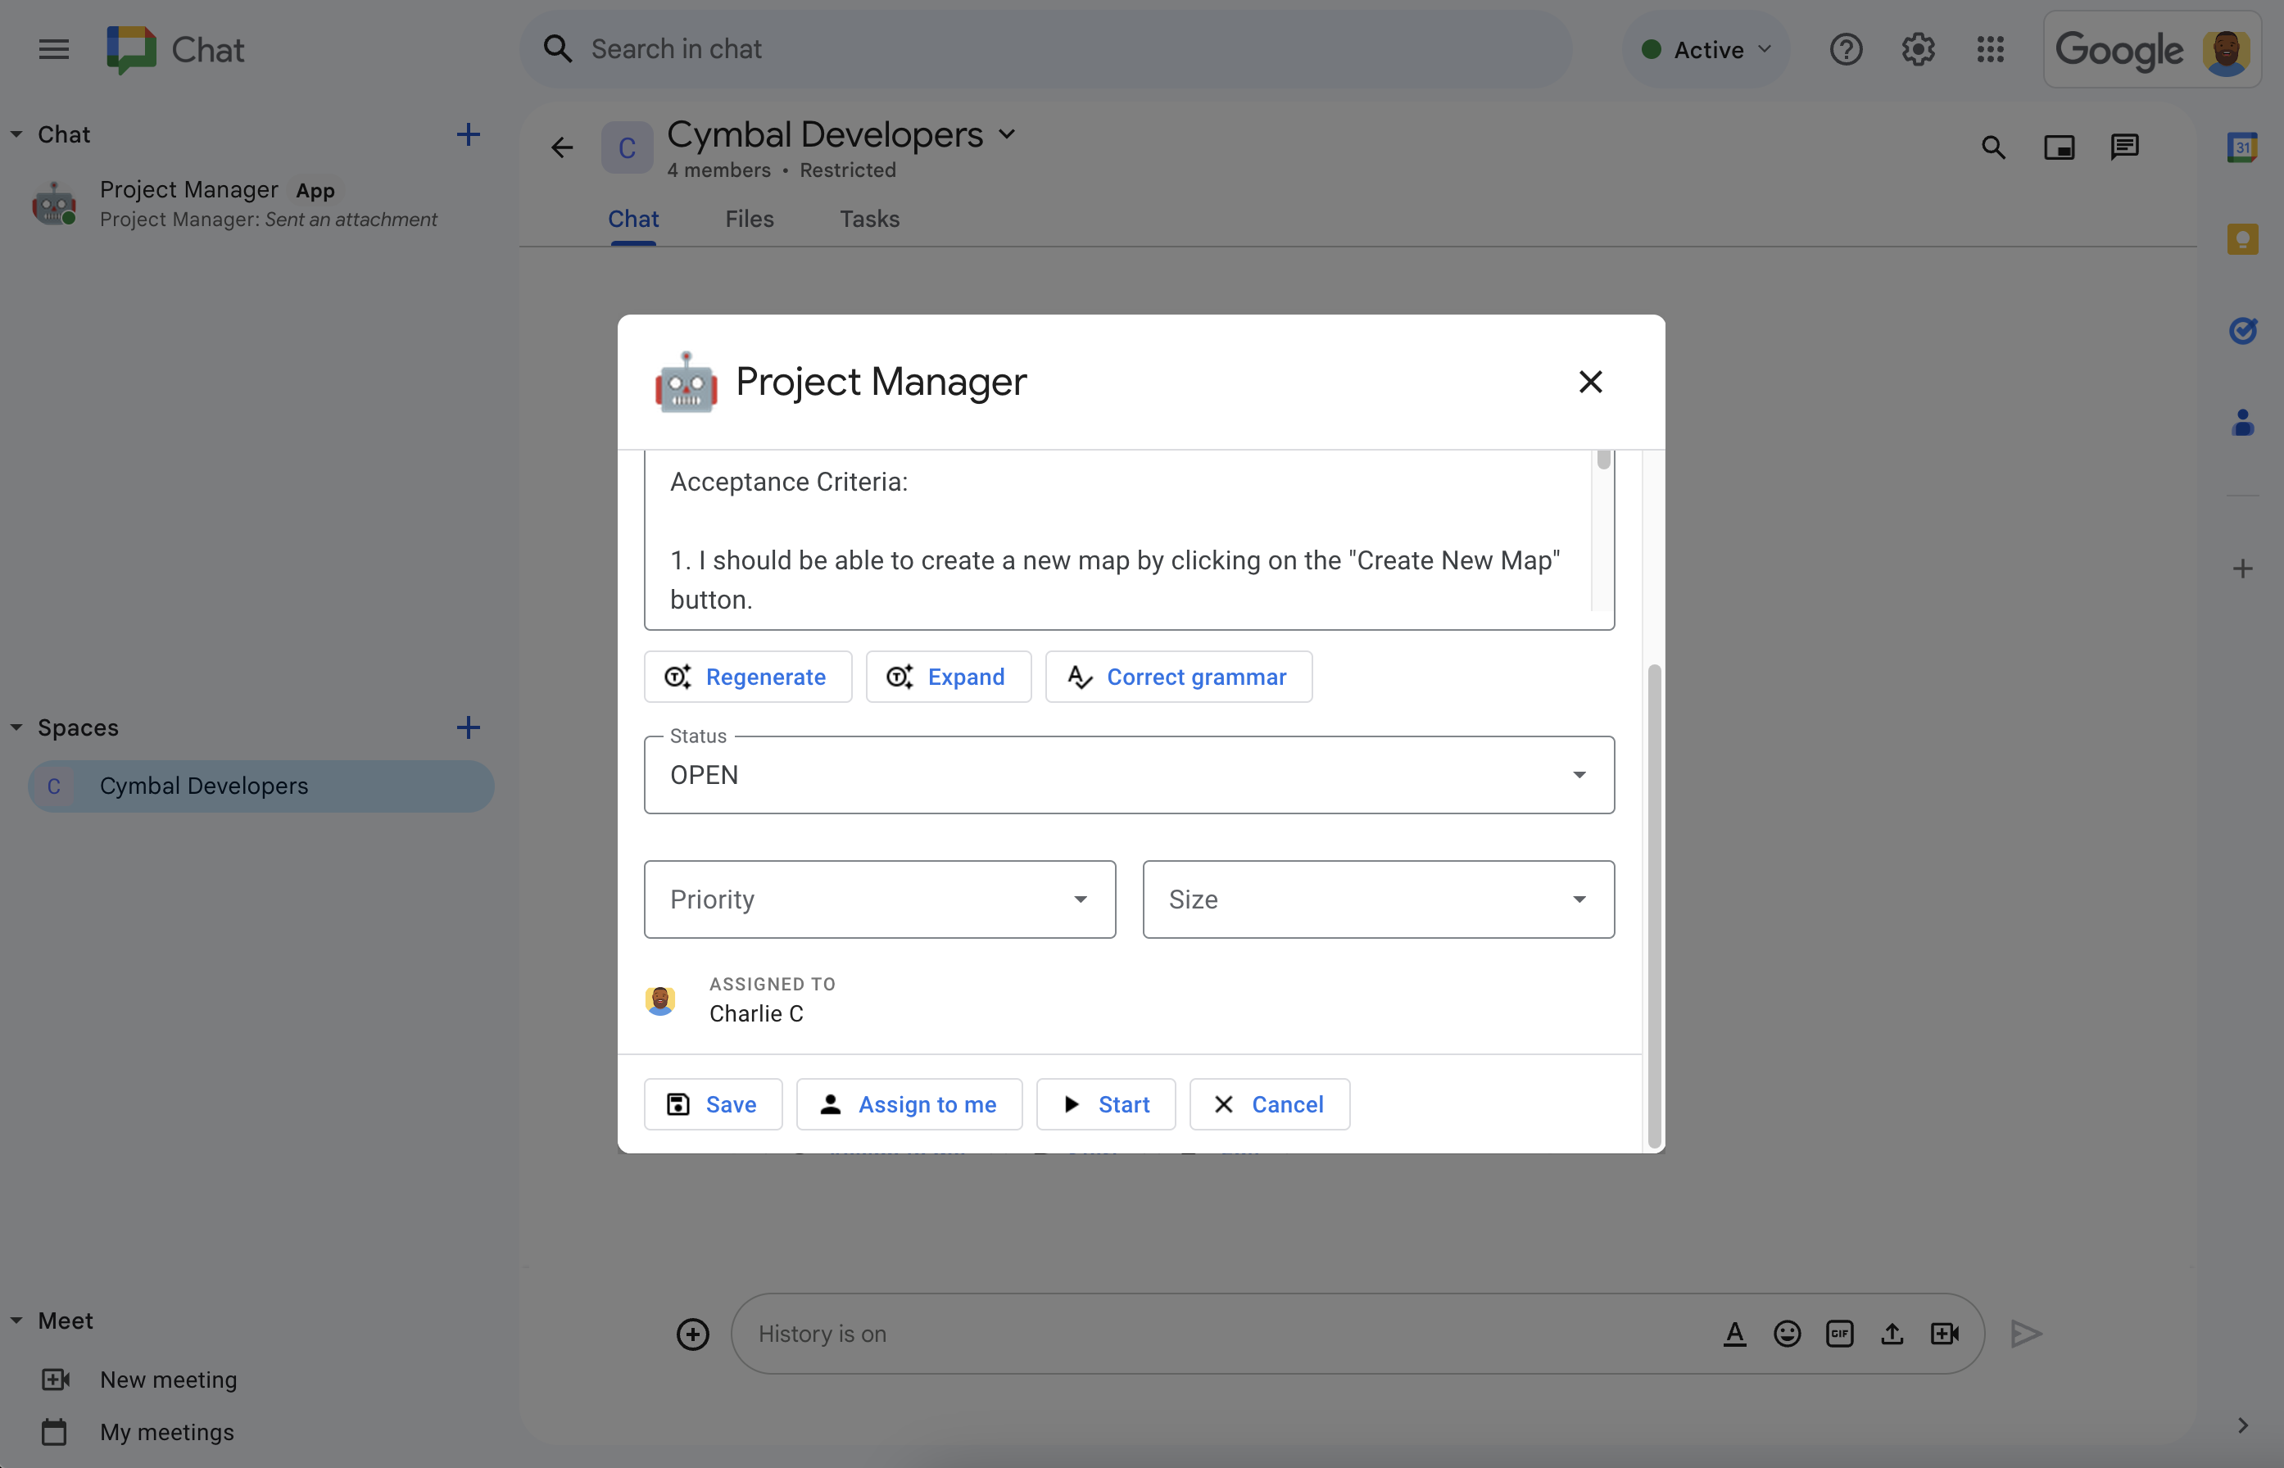2284x1468 pixels.
Task: Click the Save icon button
Action: point(677,1103)
